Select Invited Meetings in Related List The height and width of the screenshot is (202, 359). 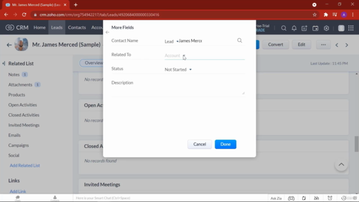pos(24,125)
